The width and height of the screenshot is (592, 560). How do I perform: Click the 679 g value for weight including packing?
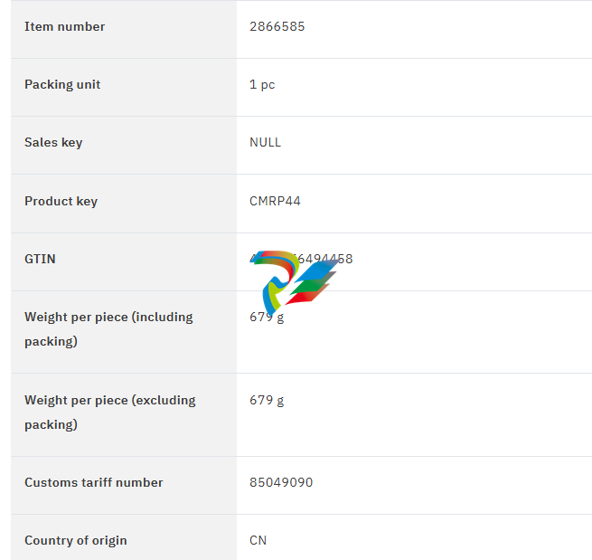(x=267, y=318)
